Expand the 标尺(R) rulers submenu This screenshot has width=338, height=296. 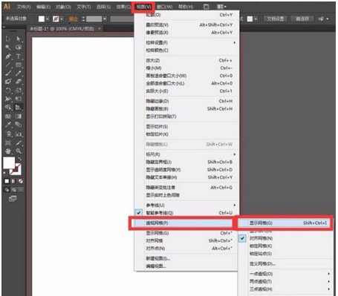186,154
